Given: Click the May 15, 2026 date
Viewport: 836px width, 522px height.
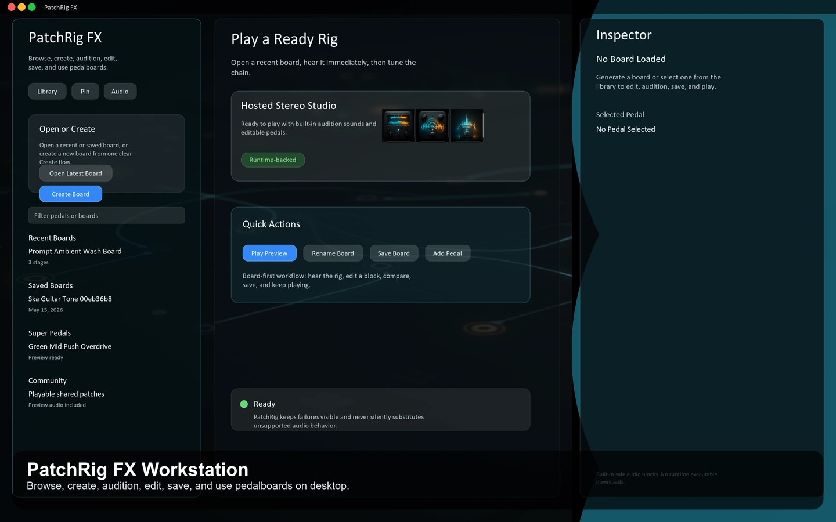Looking at the screenshot, I should coord(46,310).
